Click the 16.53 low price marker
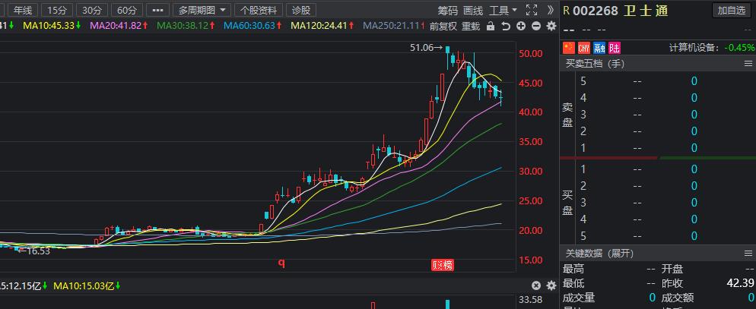Viewport: 756px width, 309px height. [x=35, y=251]
